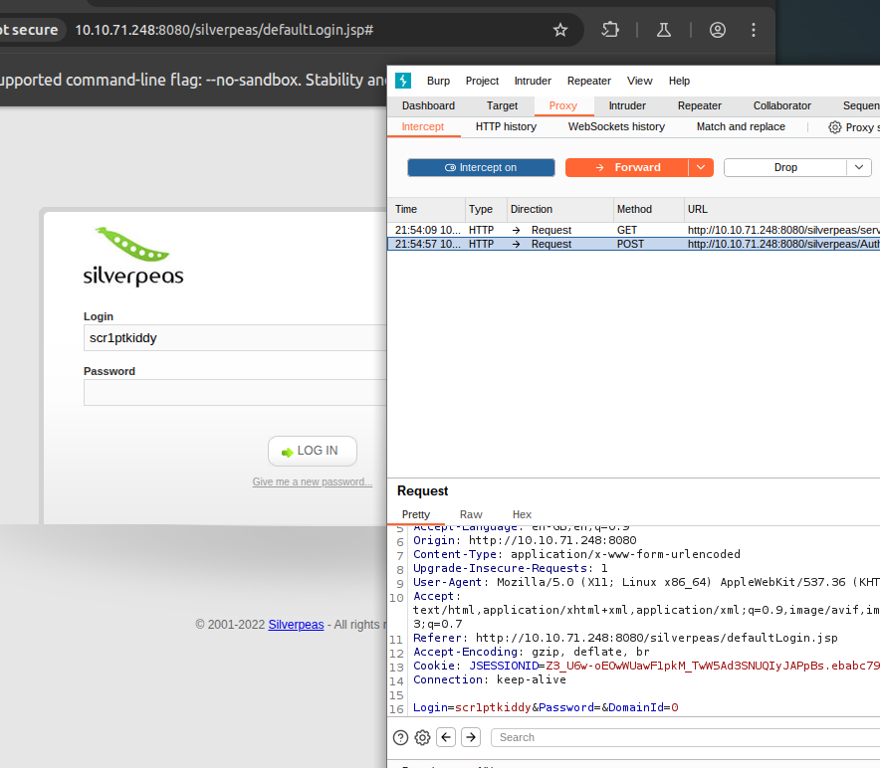
Task: Open the Match and replace sub-tab
Action: pos(741,126)
